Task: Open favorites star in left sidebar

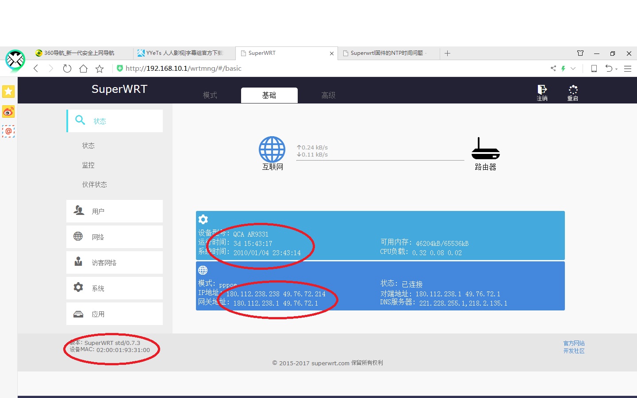Action: [x=8, y=92]
